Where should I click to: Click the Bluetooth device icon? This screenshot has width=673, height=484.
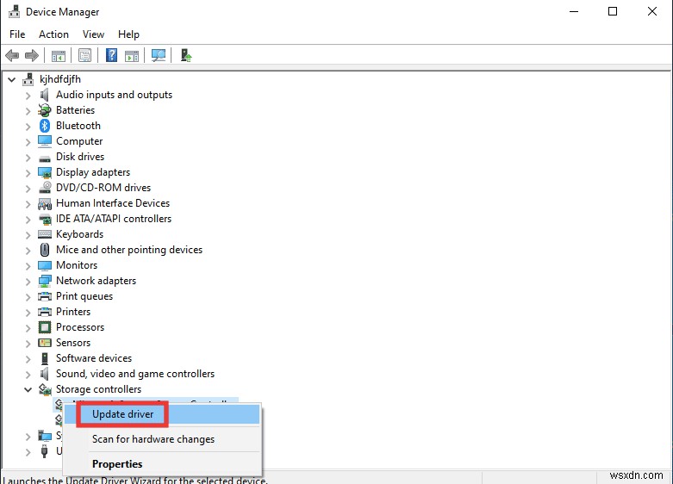[45, 126]
